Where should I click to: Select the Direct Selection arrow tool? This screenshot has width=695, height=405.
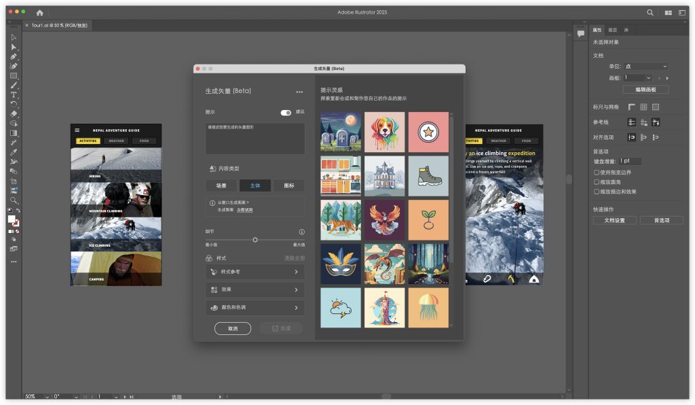pyautogui.click(x=14, y=47)
